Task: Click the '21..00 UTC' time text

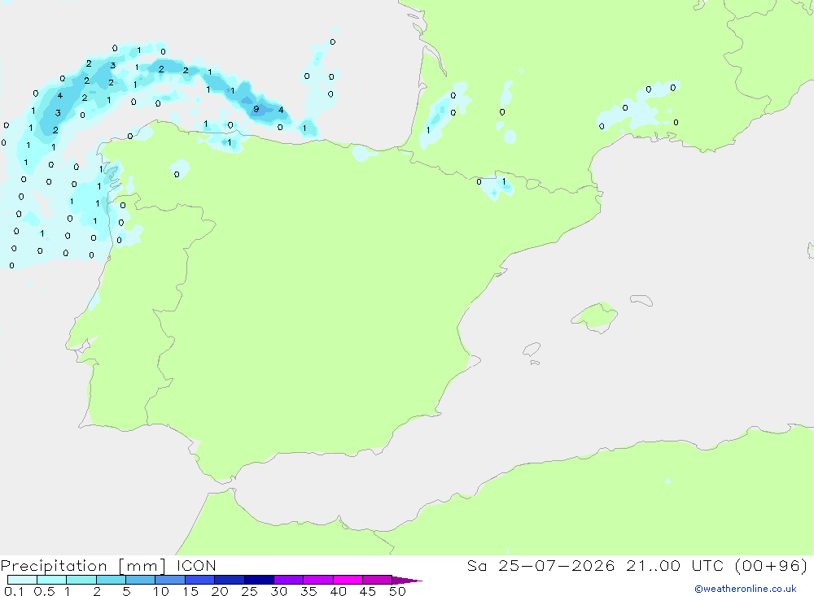Action: pos(675,565)
